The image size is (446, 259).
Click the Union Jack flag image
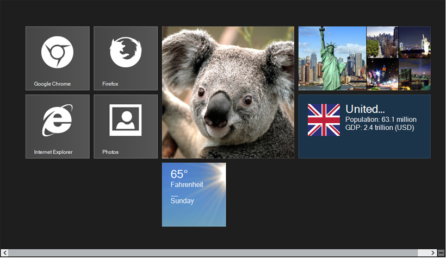tap(324, 119)
